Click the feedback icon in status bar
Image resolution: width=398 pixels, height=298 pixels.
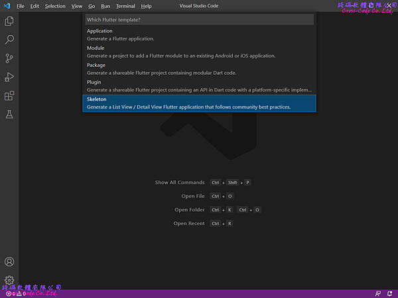(378, 293)
